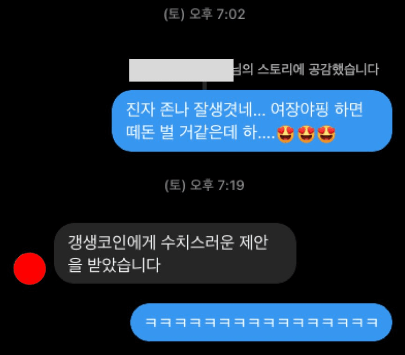
Task: Click the word 여장아핑 in blue bubble
Action: (299, 109)
